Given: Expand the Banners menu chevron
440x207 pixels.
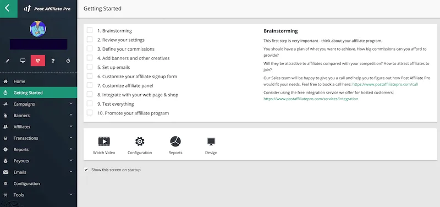Looking at the screenshot, I should (x=71, y=115).
